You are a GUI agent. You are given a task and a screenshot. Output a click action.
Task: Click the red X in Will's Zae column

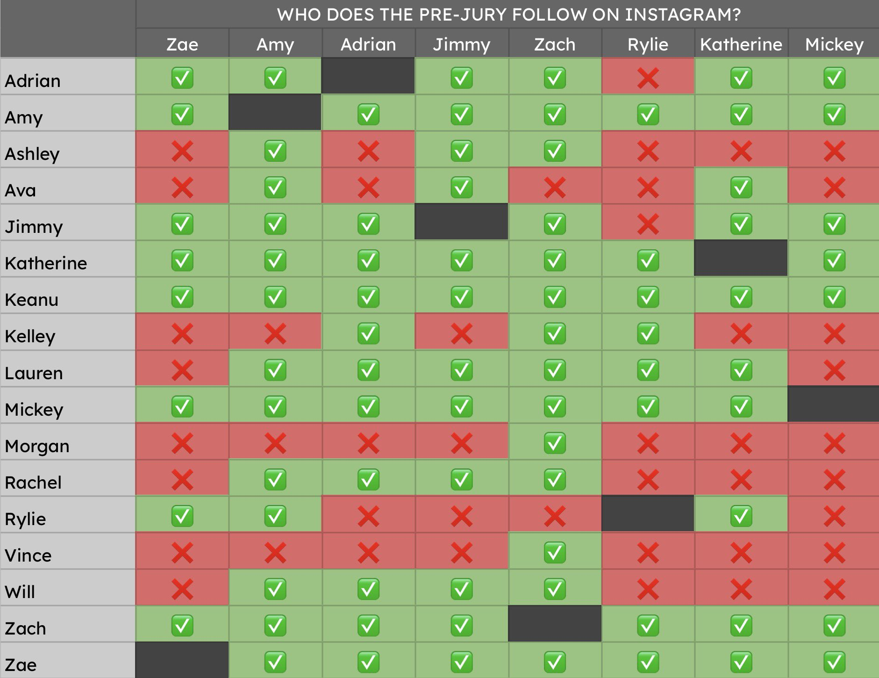click(x=182, y=589)
